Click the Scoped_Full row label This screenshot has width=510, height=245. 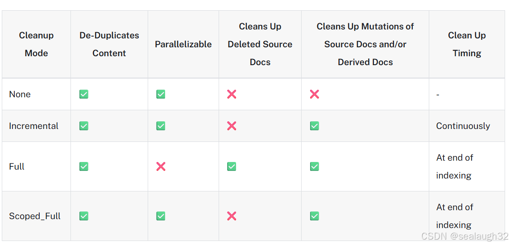coord(35,216)
